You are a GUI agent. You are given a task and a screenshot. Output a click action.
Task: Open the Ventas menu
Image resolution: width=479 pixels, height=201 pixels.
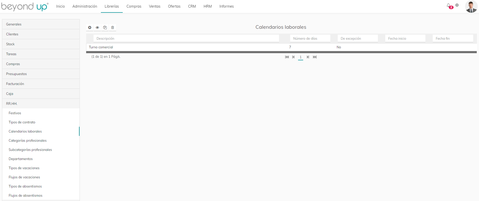click(x=154, y=6)
